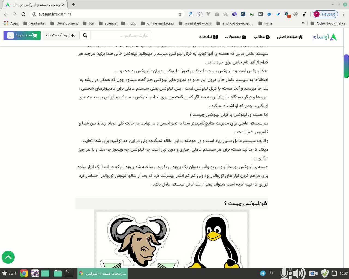Open the 'read after' bookmarks folder
Image resolution: width=349 pixels, height=279 pixels.
pyautogui.click(x=35, y=23)
